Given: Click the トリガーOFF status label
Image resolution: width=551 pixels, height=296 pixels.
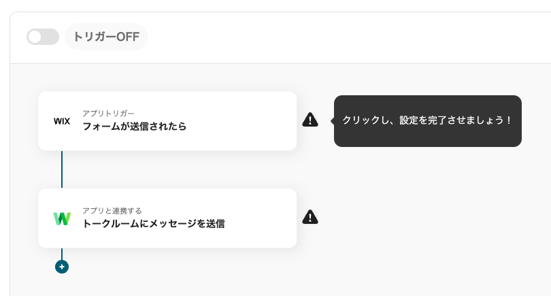Looking at the screenshot, I should [x=106, y=37].
